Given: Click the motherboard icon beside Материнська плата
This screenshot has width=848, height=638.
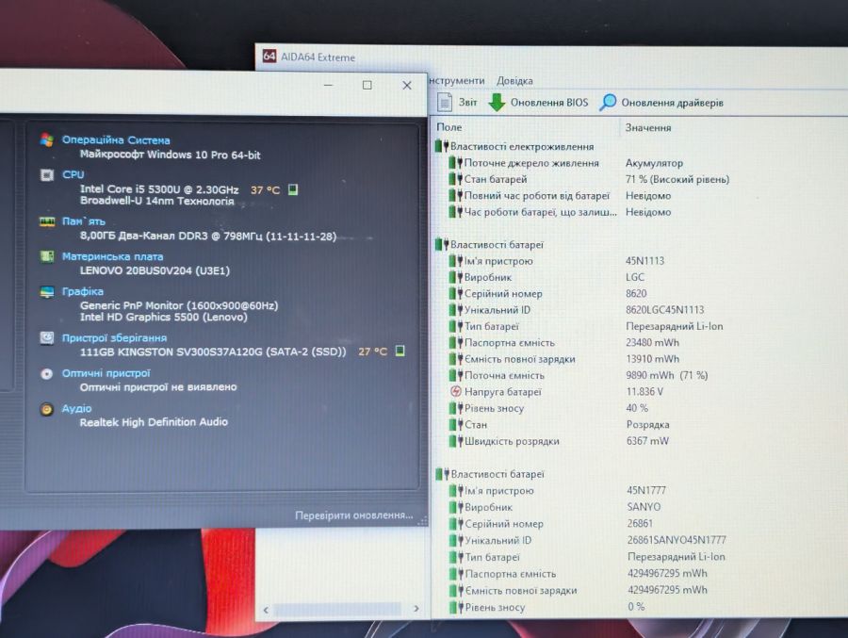Looking at the screenshot, I should pos(47,256).
